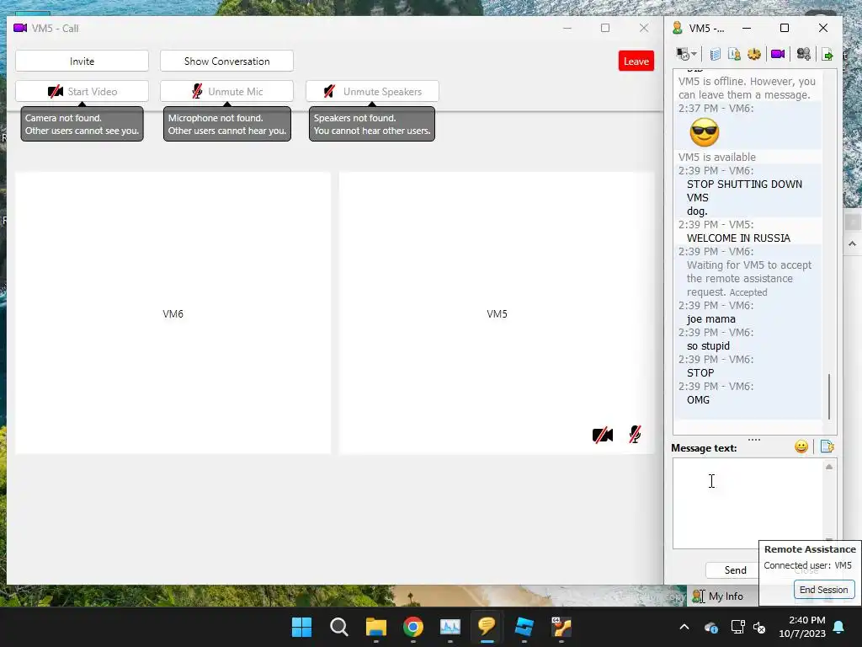862x647 pixels.
Task: Open the last pinned taskbar app
Action: tap(561, 627)
